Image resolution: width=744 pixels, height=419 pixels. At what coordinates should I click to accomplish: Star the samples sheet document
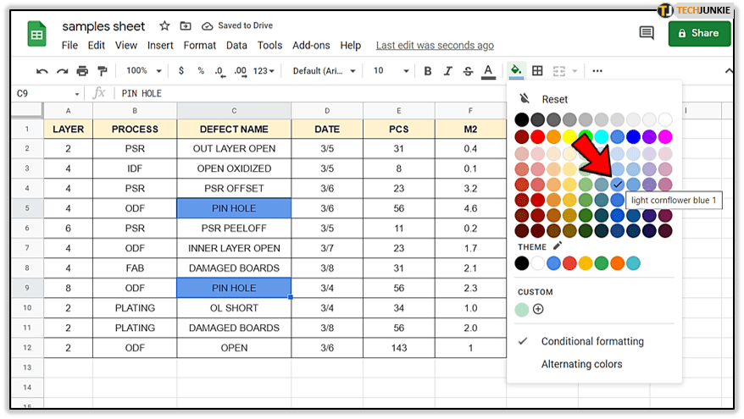[x=164, y=26]
